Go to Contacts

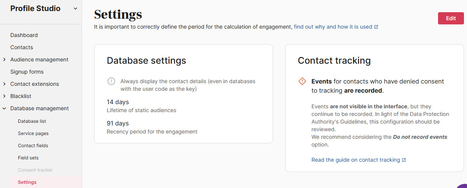(x=22, y=47)
